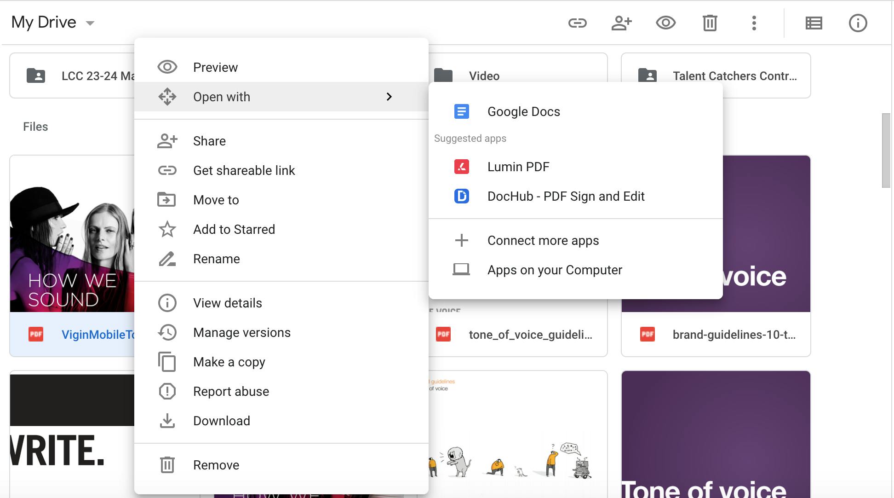Click Download in context menu
The height and width of the screenshot is (498, 894).
222,420
